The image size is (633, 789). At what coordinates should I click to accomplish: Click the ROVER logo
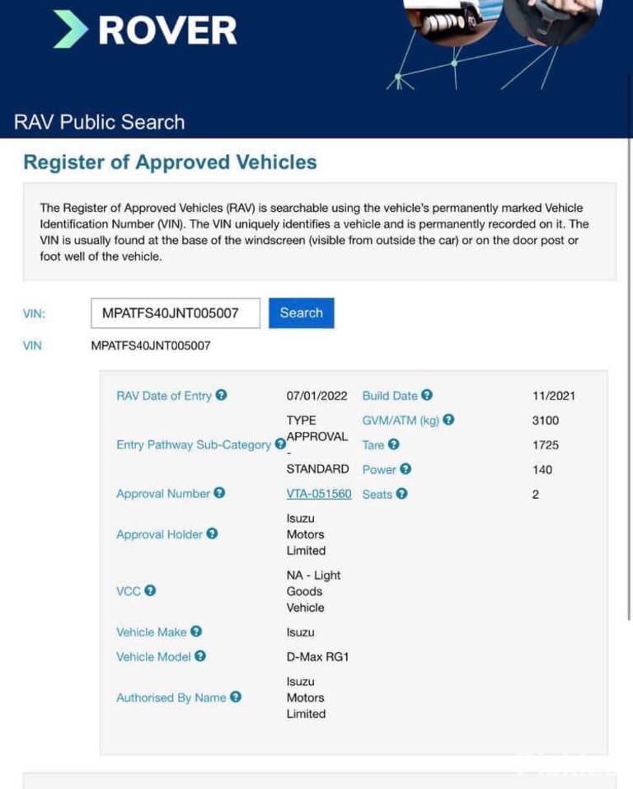point(145,30)
